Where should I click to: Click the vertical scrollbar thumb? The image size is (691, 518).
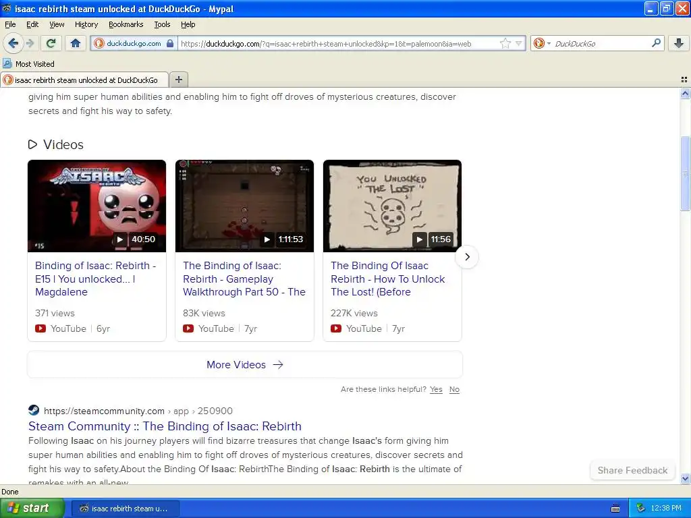click(x=685, y=173)
